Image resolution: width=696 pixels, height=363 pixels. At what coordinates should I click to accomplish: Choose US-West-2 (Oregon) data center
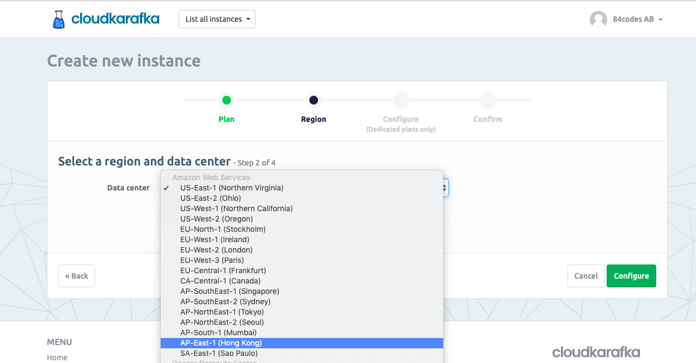[302, 219]
